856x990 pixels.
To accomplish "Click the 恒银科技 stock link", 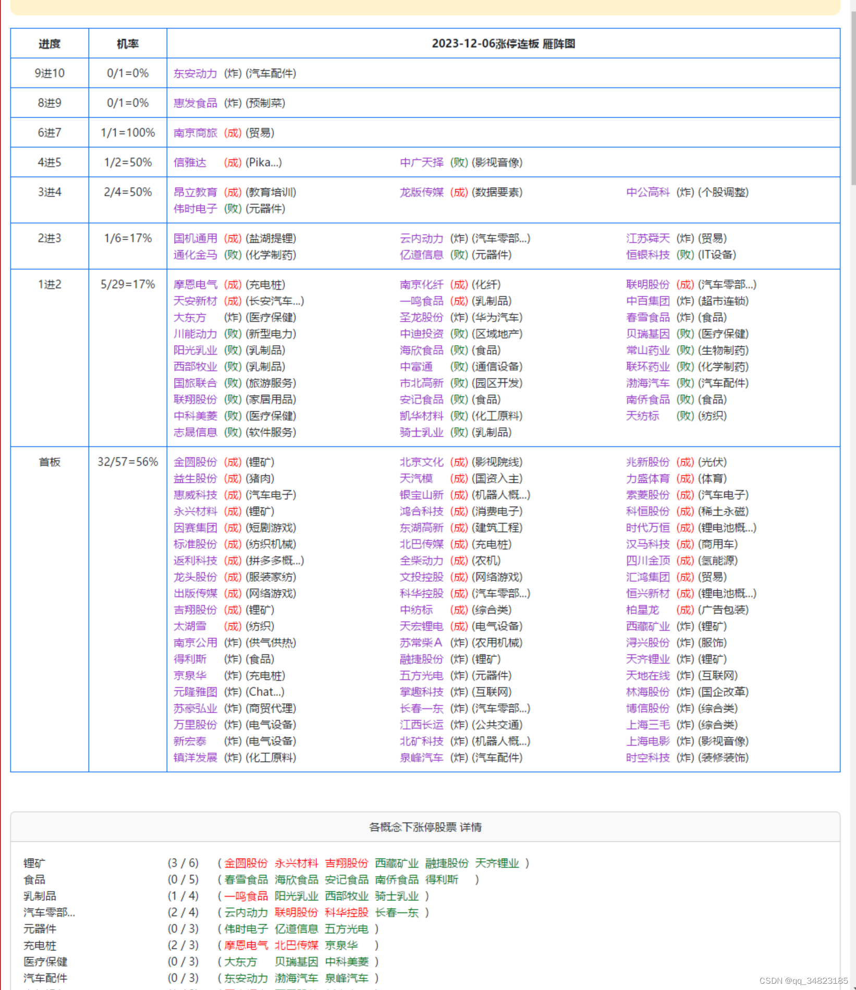I will click(648, 255).
